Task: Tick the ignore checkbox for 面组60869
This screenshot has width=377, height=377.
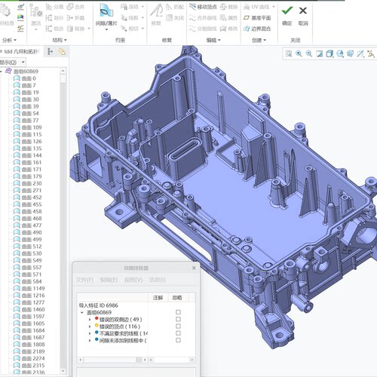Action: click(178, 312)
